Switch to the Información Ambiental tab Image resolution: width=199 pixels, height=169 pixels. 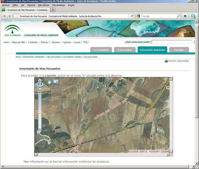[152, 50]
